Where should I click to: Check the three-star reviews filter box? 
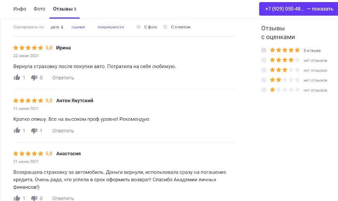tap(264, 70)
